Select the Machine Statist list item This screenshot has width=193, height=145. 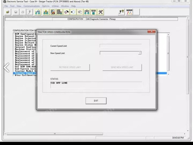click(x=25, y=49)
